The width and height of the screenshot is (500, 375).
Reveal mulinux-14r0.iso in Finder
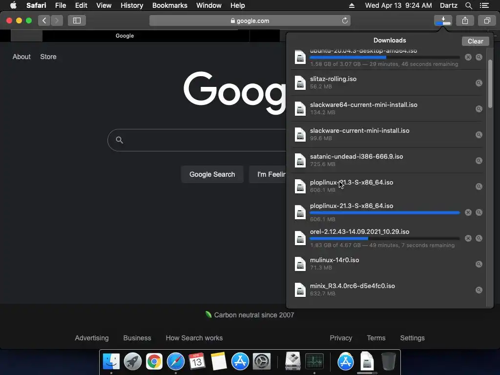click(479, 264)
